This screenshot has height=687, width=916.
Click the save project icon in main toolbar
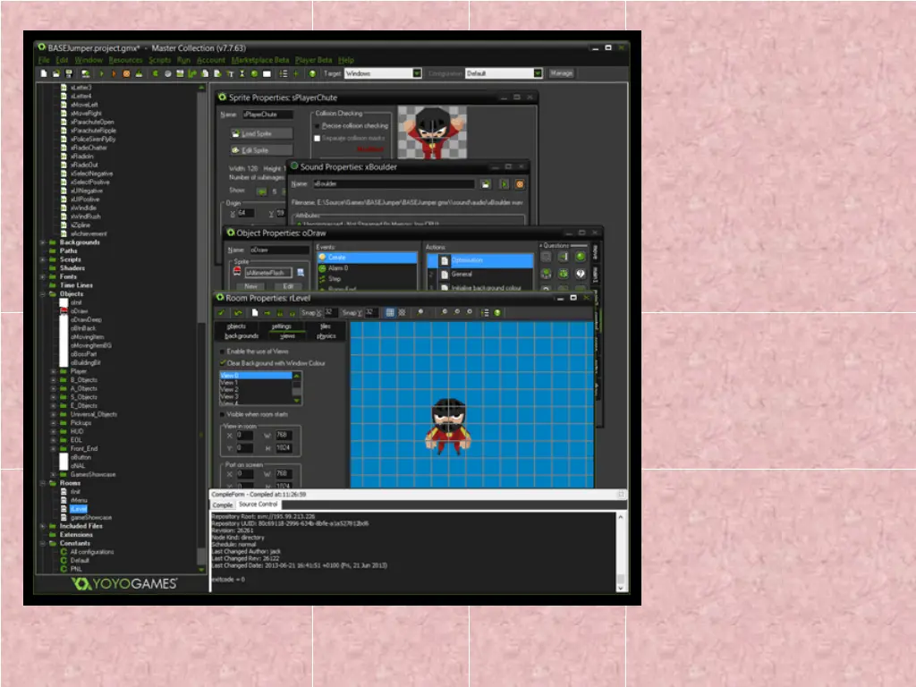pos(69,73)
